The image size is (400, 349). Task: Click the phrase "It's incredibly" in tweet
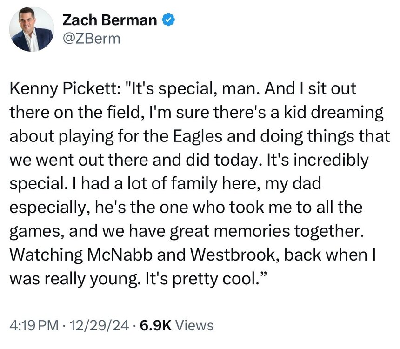[318, 160]
